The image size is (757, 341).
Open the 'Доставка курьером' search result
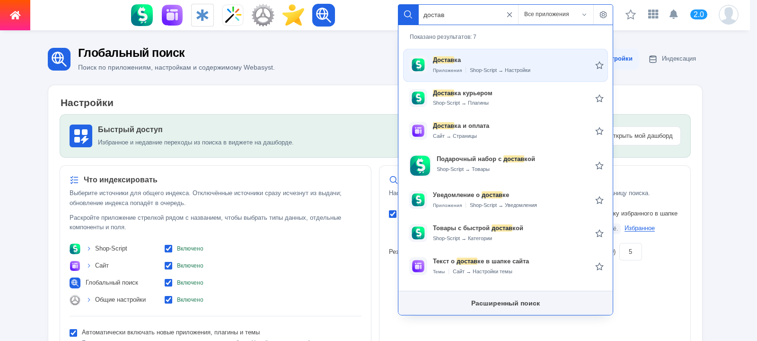pyautogui.click(x=505, y=98)
